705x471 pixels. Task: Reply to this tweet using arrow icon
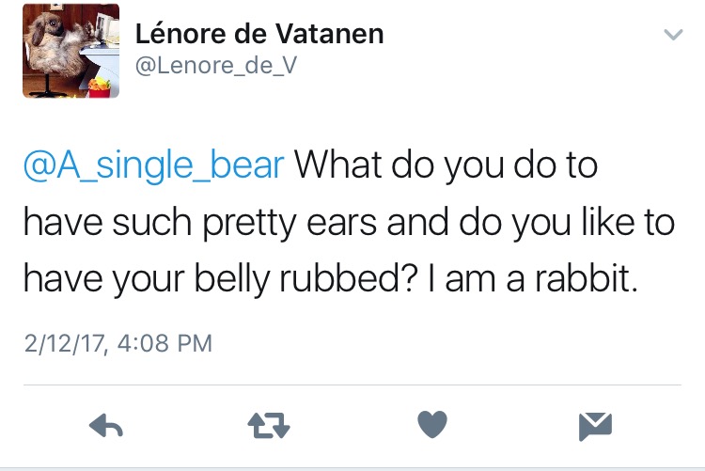pyautogui.click(x=107, y=427)
